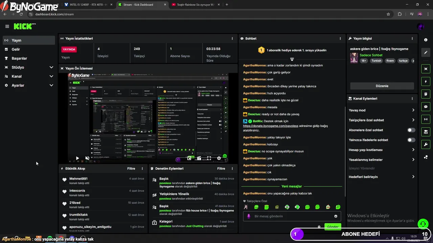Open the info icon in right sidebar
The image size is (433, 243).
(426, 40)
